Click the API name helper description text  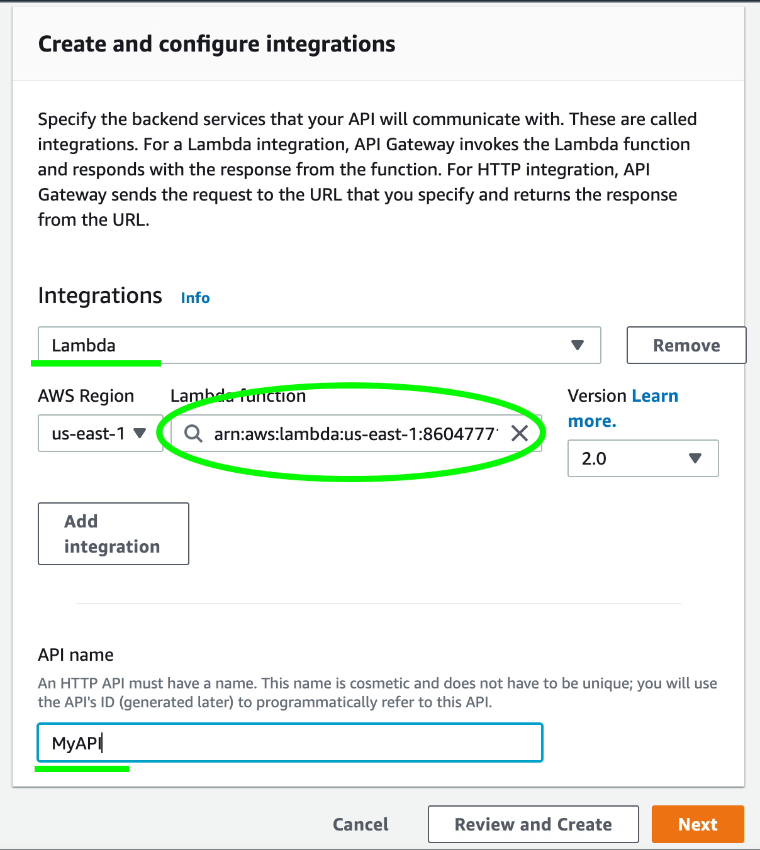(x=377, y=692)
